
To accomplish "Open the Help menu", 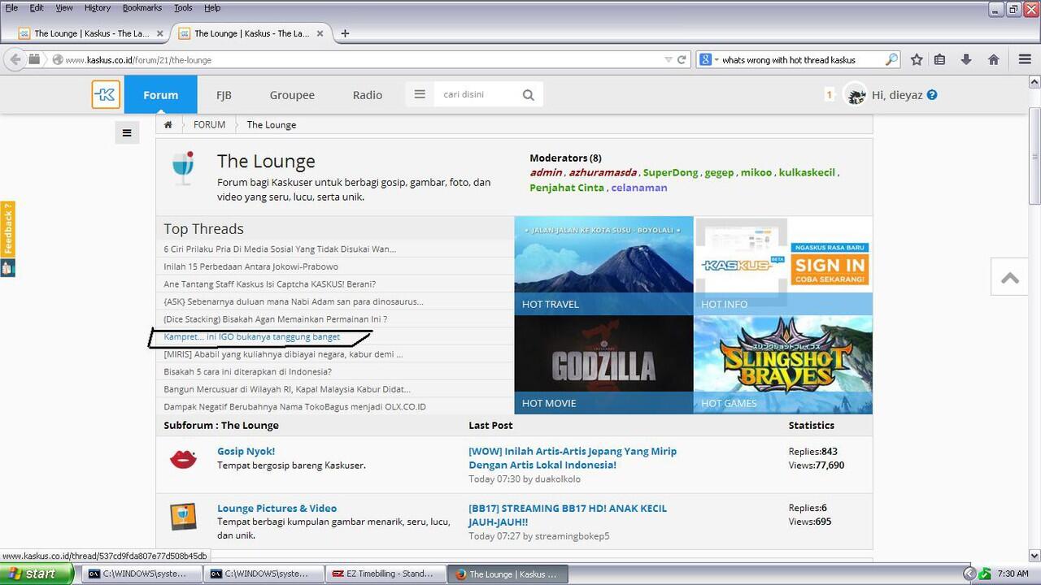I will [212, 7].
